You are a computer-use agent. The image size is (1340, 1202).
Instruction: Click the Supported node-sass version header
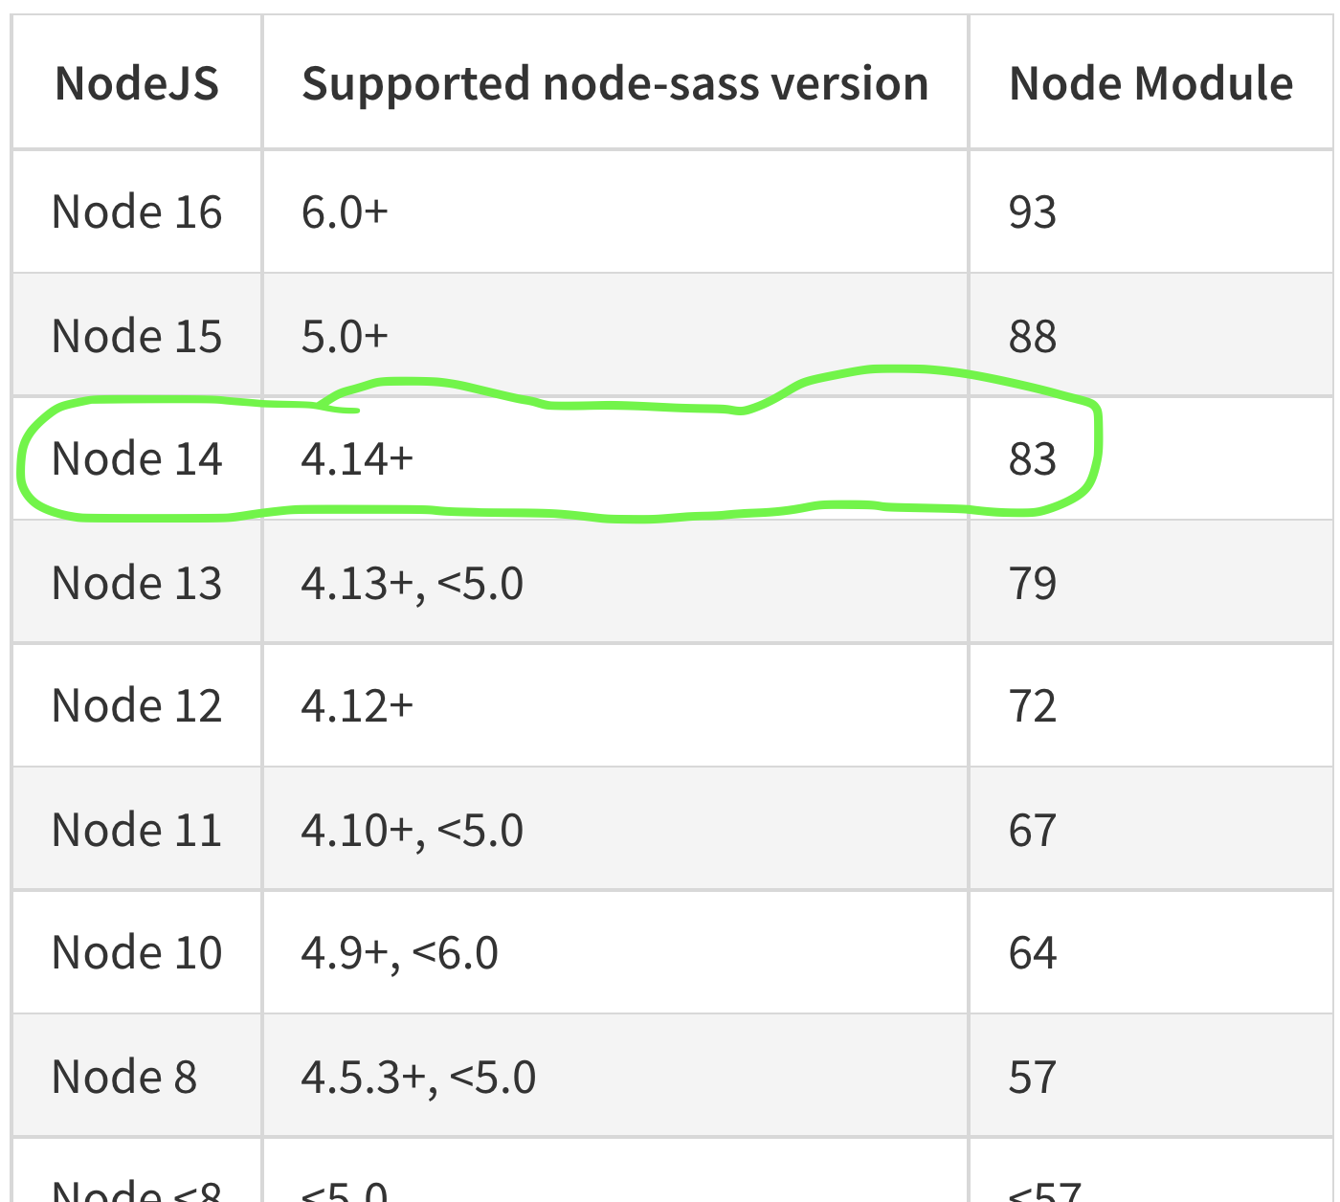(x=615, y=84)
